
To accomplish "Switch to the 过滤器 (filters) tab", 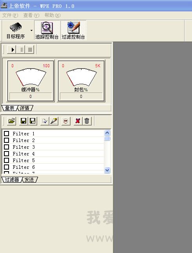I will tap(12, 179).
